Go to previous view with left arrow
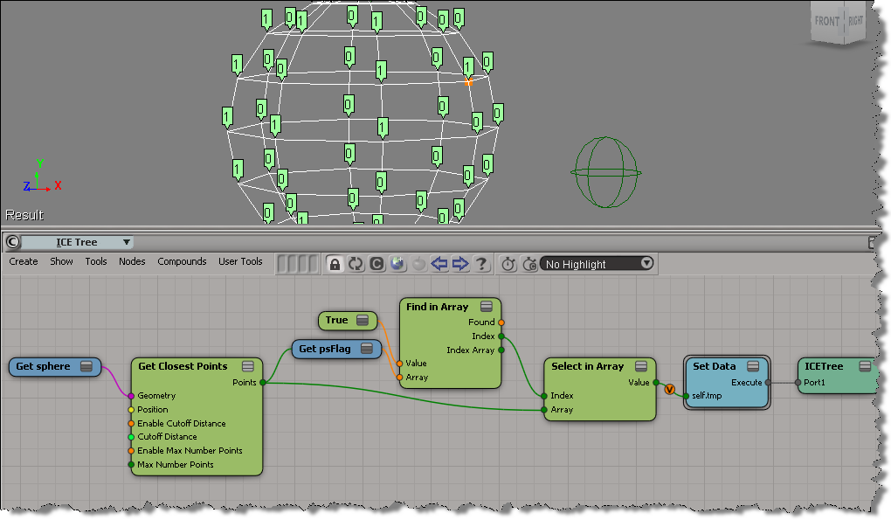891x520 pixels. [439, 264]
